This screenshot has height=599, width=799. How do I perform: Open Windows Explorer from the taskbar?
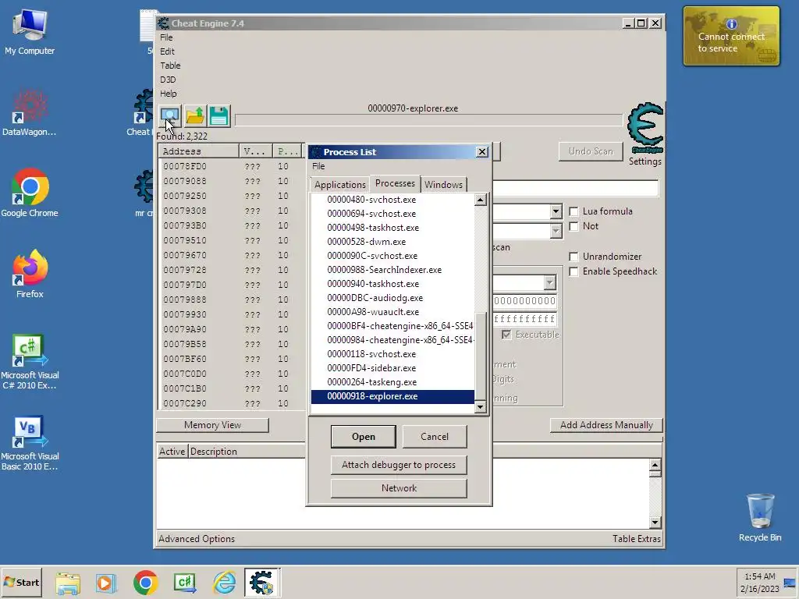[x=68, y=583]
